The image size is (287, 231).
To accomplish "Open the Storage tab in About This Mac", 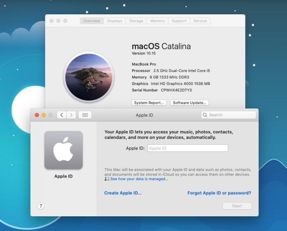I will pyautogui.click(x=136, y=21).
